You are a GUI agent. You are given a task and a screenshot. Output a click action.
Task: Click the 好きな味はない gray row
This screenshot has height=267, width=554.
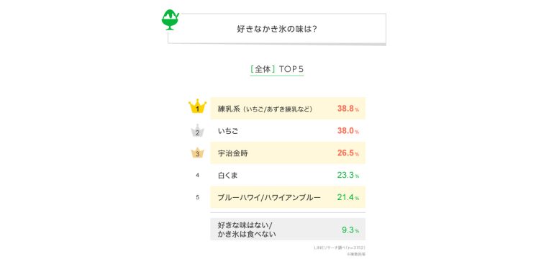[288, 229]
